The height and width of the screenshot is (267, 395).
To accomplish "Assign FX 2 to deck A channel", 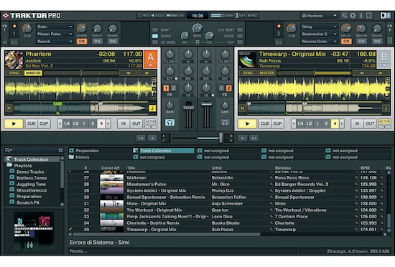I will click(x=174, y=88).
